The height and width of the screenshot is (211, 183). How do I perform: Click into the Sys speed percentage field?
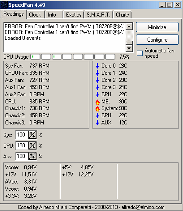click(x=22, y=135)
